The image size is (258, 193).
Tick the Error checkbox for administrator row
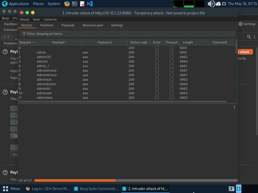[157, 71]
